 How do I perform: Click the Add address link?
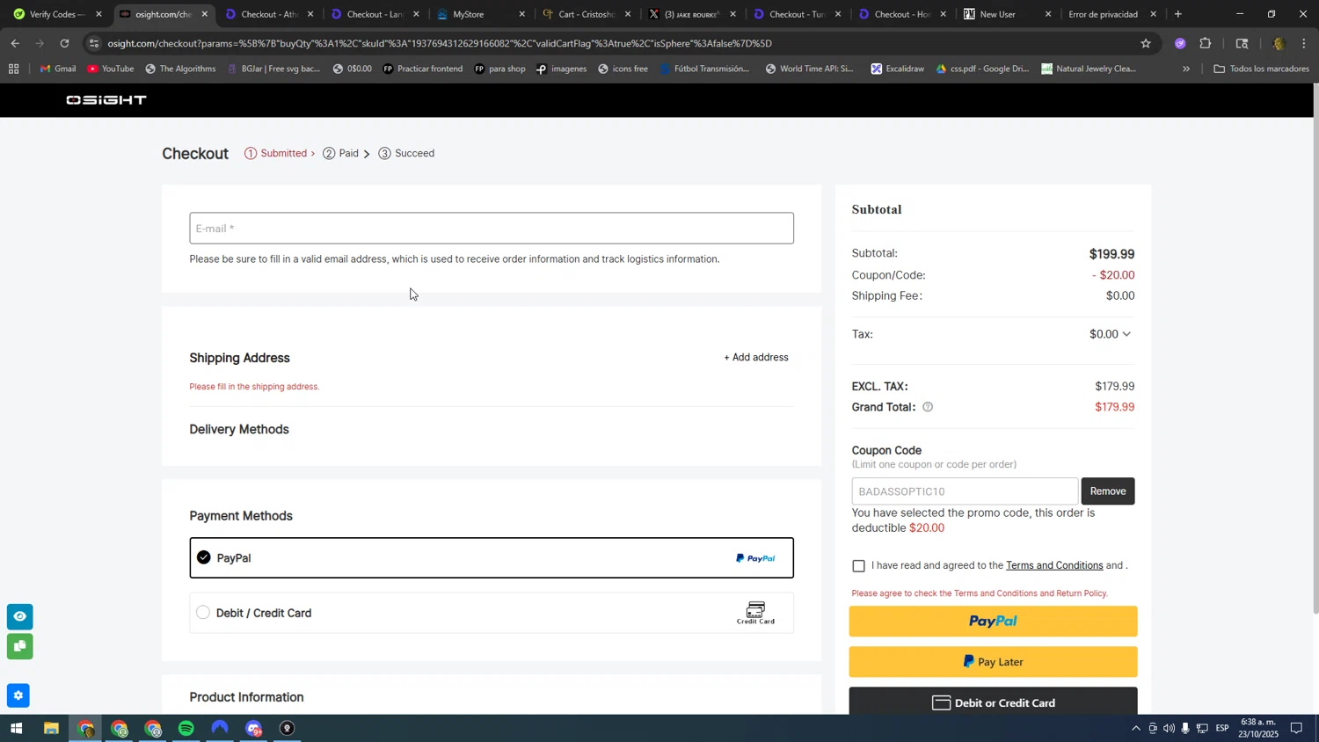point(756,358)
